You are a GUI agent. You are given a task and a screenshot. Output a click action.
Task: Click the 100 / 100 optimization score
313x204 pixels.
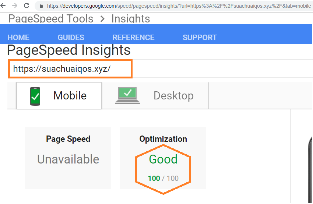click(163, 178)
